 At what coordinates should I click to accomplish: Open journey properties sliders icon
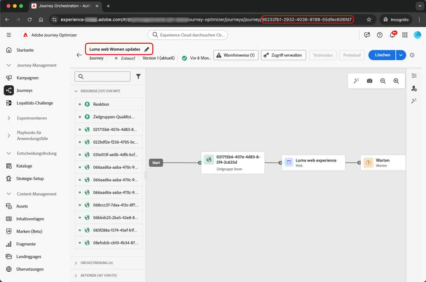pos(414,76)
